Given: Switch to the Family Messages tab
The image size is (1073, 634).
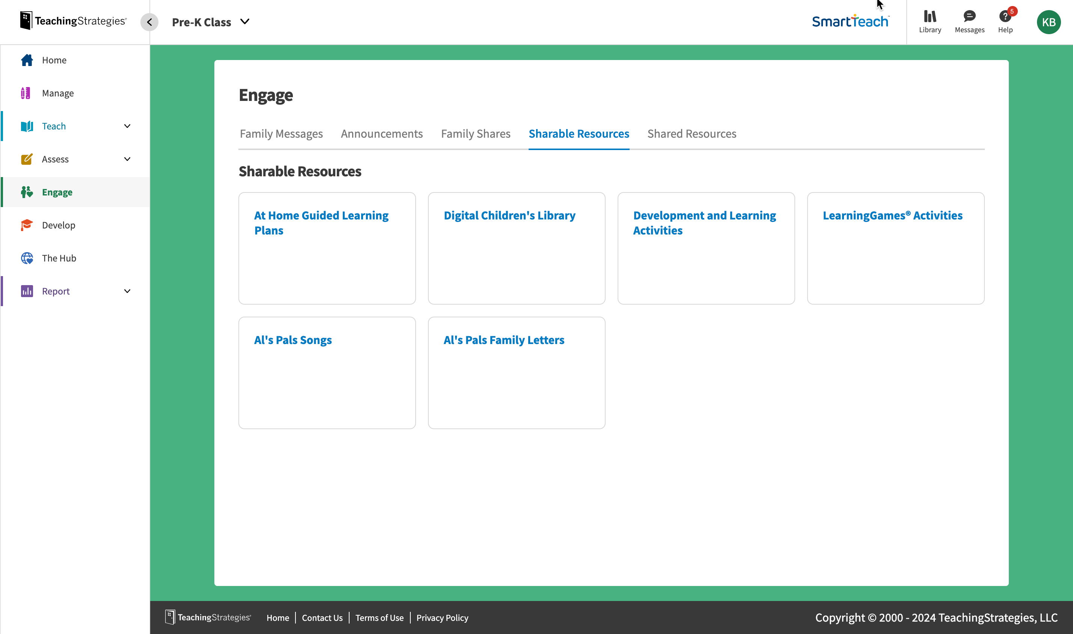Looking at the screenshot, I should pos(281,133).
